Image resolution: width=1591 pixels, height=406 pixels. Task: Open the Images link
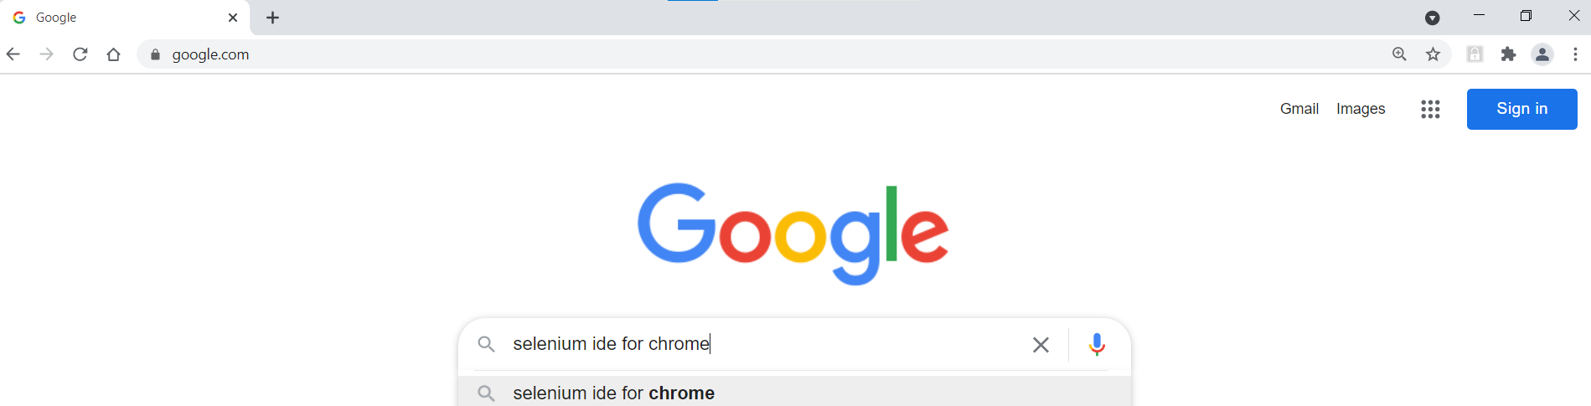pos(1361,109)
